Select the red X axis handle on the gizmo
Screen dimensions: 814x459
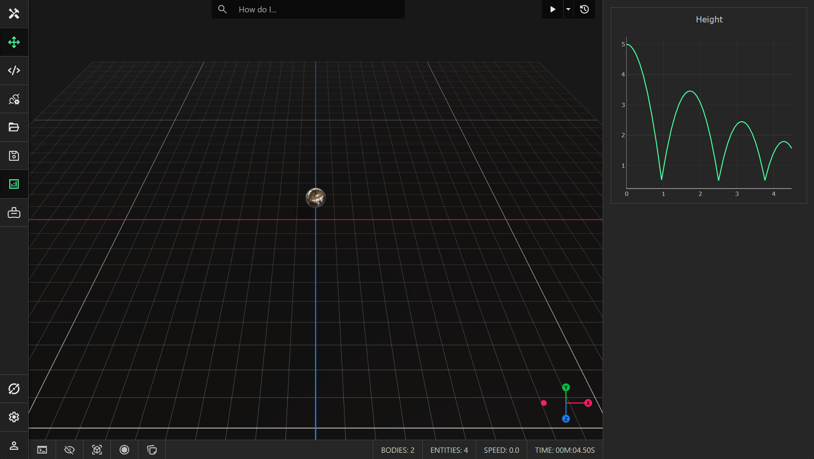coord(588,403)
